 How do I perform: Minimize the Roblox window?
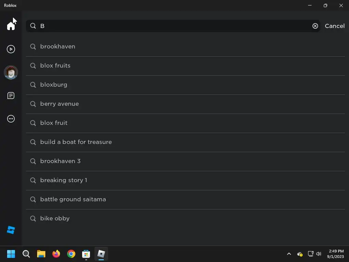click(x=310, y=5)
